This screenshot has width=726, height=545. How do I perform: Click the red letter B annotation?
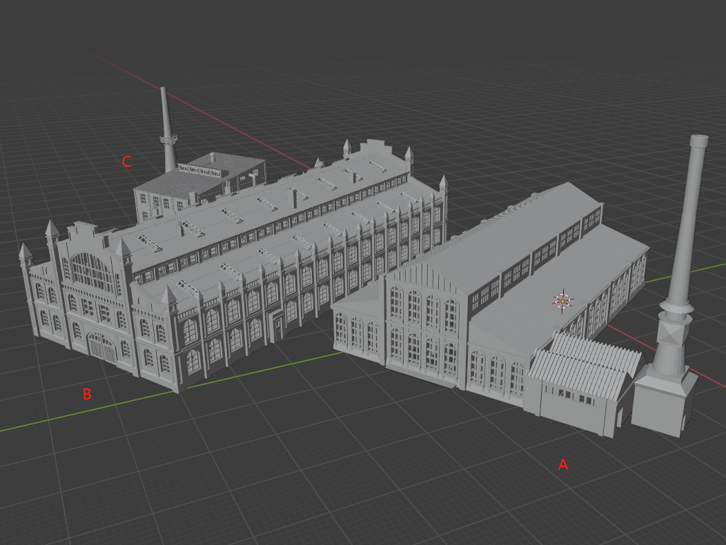(x=86, y=395)
